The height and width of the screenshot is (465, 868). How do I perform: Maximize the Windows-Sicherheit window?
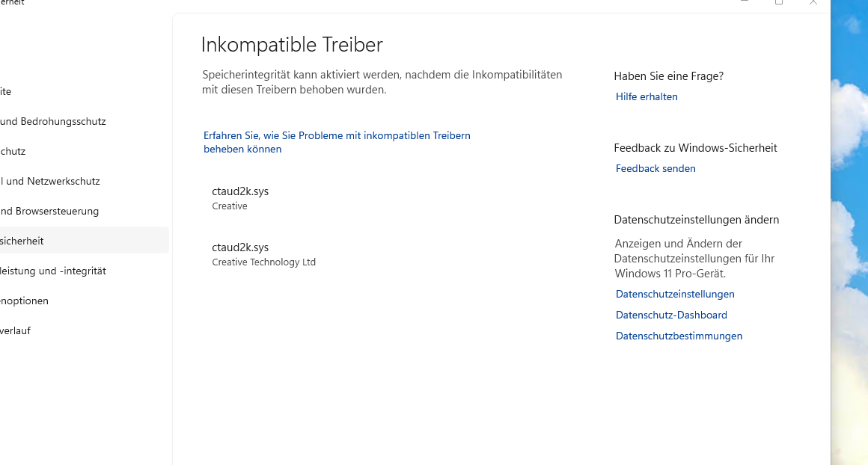click(779, 2)
